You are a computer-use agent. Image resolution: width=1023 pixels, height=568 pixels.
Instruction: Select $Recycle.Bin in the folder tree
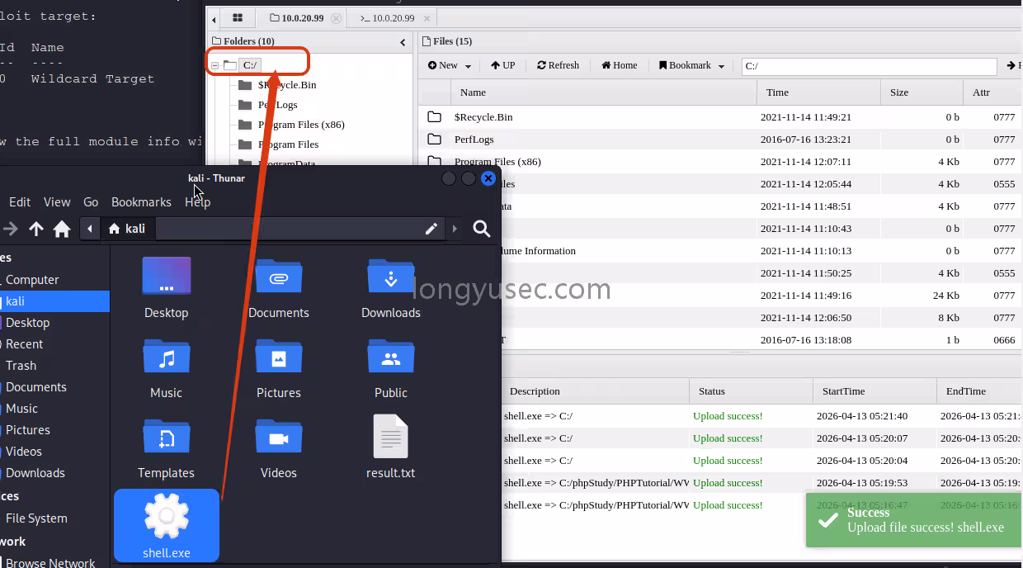click(287, 85)
